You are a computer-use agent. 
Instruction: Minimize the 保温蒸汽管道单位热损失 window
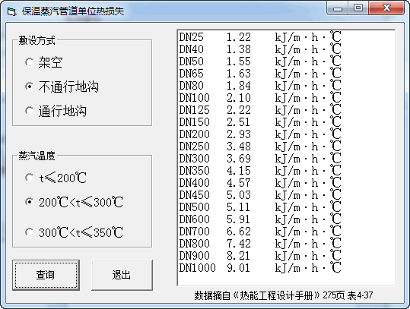[337, 8]
